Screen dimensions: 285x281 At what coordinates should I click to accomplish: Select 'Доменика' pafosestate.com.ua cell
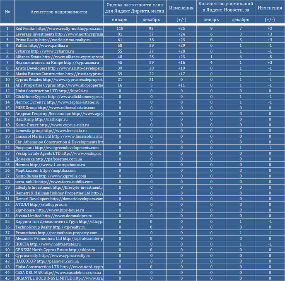pyautogui.click(x=59, y=159)
